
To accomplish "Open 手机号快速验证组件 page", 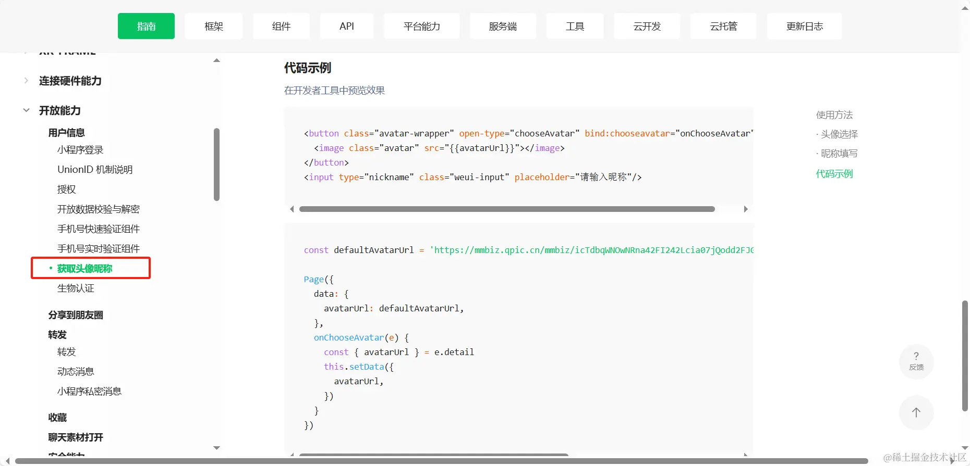I will 99,229.
